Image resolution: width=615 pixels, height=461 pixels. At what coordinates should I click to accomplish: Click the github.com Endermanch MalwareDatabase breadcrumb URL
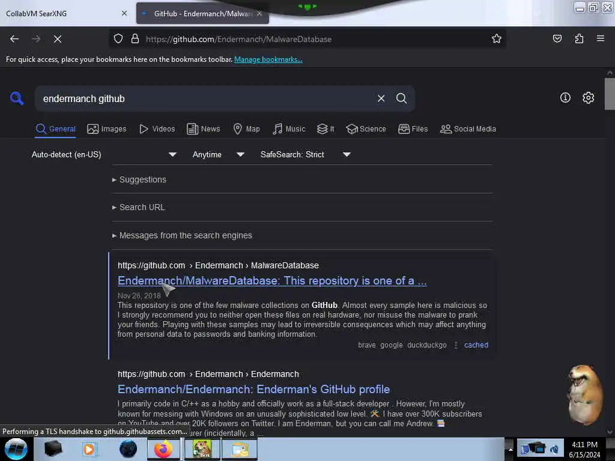pos(218,265)
